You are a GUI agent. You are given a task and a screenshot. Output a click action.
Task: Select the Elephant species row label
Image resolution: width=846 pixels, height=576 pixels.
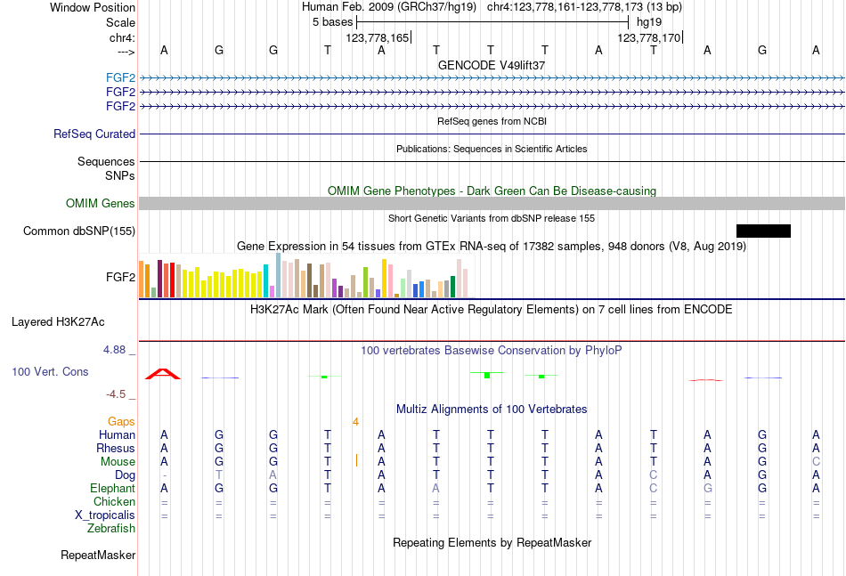point(112,488)
